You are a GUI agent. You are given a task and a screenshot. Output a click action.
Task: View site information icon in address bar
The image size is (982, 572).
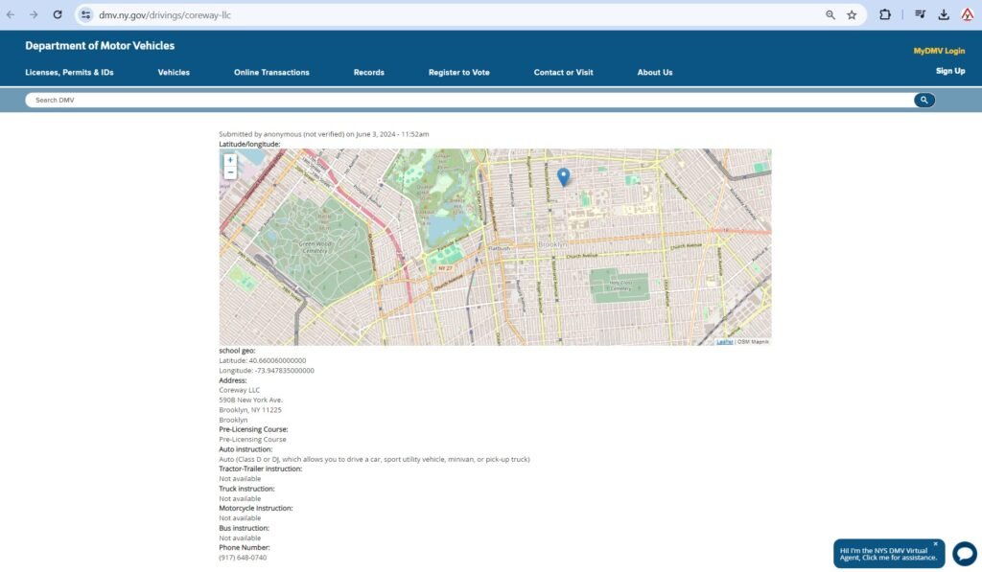click(x=85, y=15)
